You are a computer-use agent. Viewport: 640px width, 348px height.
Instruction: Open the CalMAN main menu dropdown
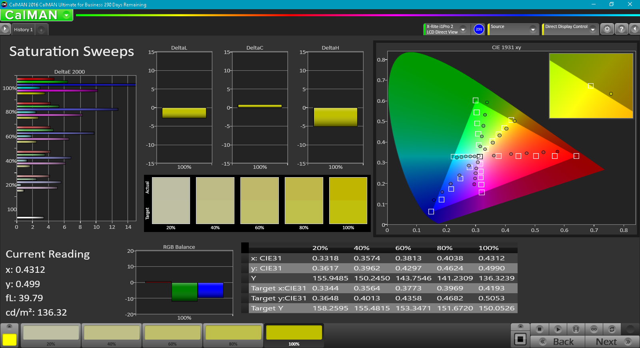(x=66, y=15)
